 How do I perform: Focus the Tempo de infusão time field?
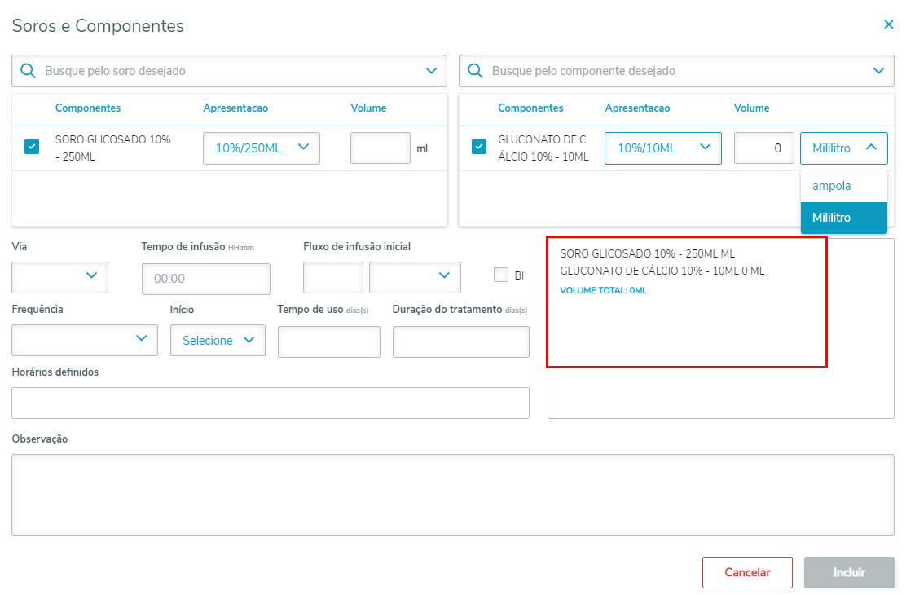[x=205, y=279]
